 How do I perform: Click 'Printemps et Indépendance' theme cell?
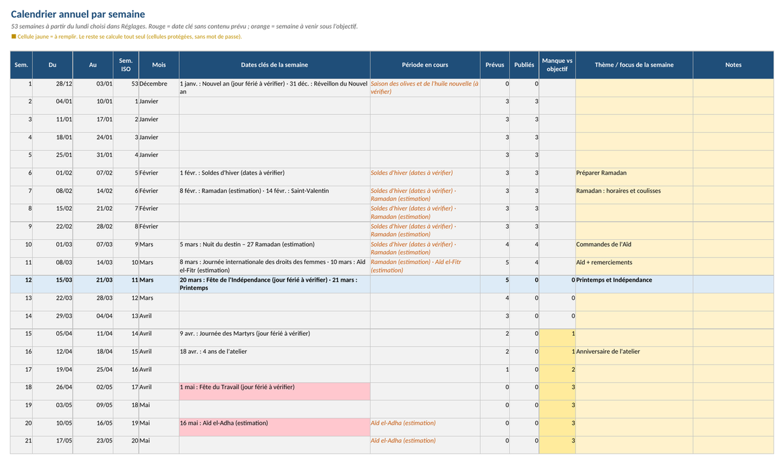[634, 284]
